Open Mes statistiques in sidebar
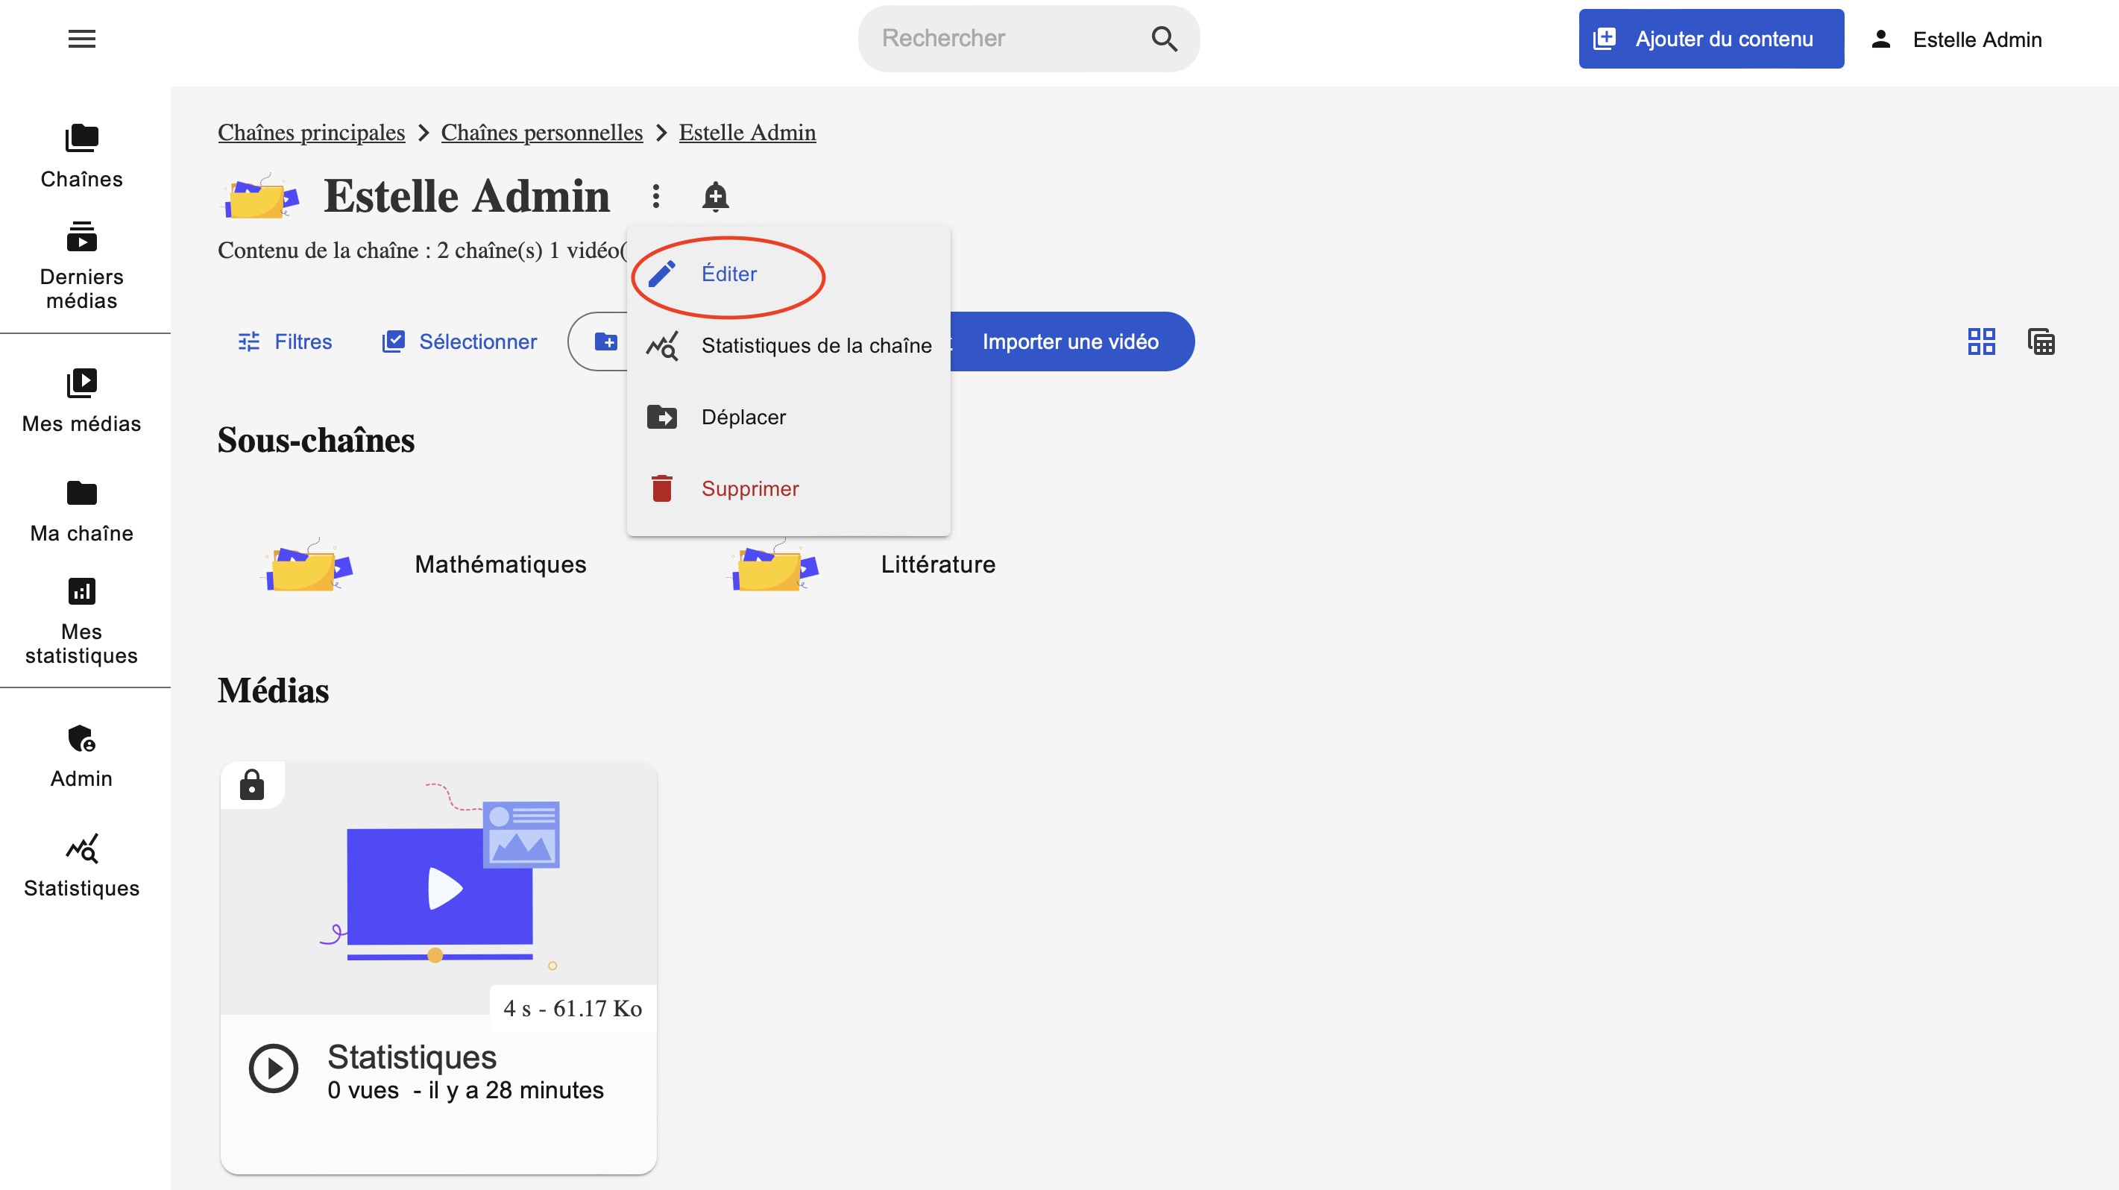Viewport: 2119px width, 1190px height. (81, 621)
